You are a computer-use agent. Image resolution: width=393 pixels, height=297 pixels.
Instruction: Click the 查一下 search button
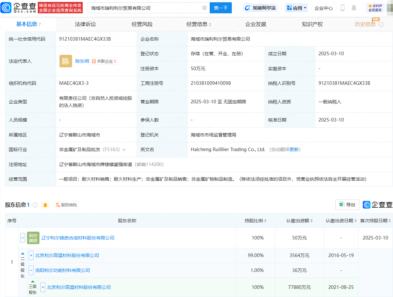click(x=220, y=8)
